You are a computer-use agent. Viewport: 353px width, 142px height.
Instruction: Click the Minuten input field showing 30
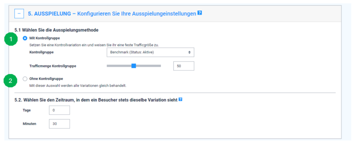click(59, 123)
